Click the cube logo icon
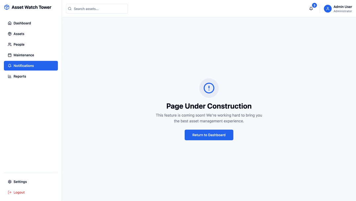Screen dimensions: 356x201 coord(7,7)
